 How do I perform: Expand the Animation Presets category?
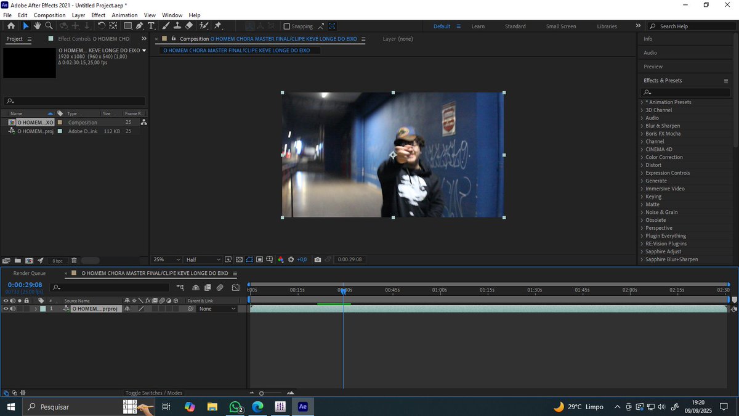click(642, 102)
